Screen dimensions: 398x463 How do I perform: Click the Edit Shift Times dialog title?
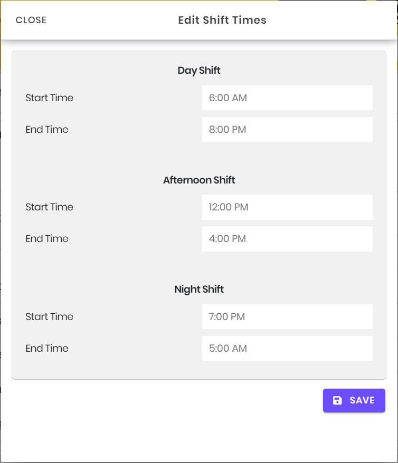(222, 20)
